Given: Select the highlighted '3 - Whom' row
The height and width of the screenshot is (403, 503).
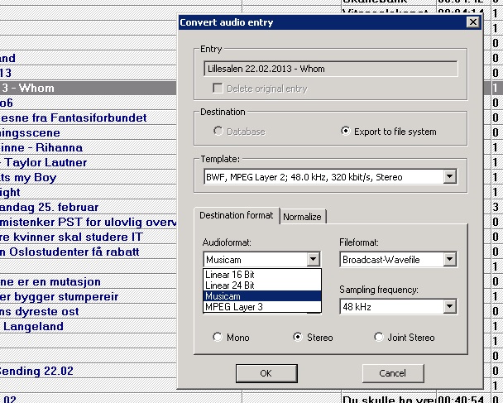Looking at the screenshot, I should tap(88, 88).
